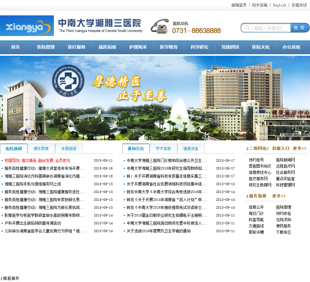Open 医学教育 navigation menu
The height and width of the screenshot is (282, 310).
169,47
